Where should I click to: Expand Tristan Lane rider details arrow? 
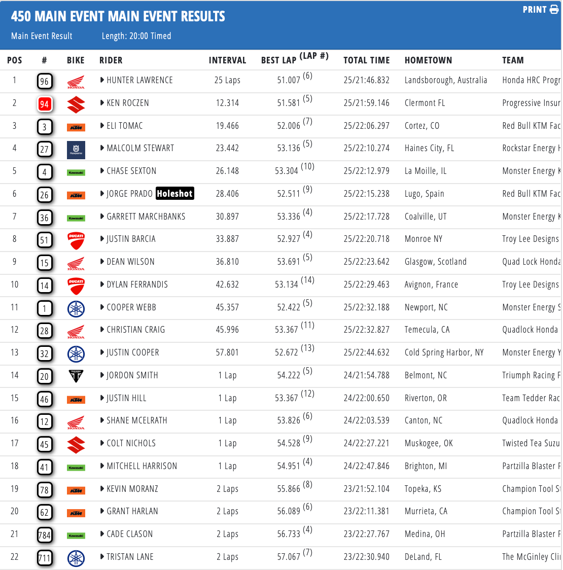coord(102,556)
